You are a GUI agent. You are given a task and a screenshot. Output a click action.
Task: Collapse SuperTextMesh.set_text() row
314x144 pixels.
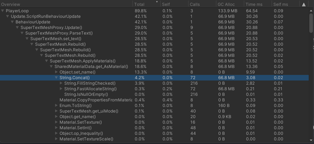pos(27,39)
